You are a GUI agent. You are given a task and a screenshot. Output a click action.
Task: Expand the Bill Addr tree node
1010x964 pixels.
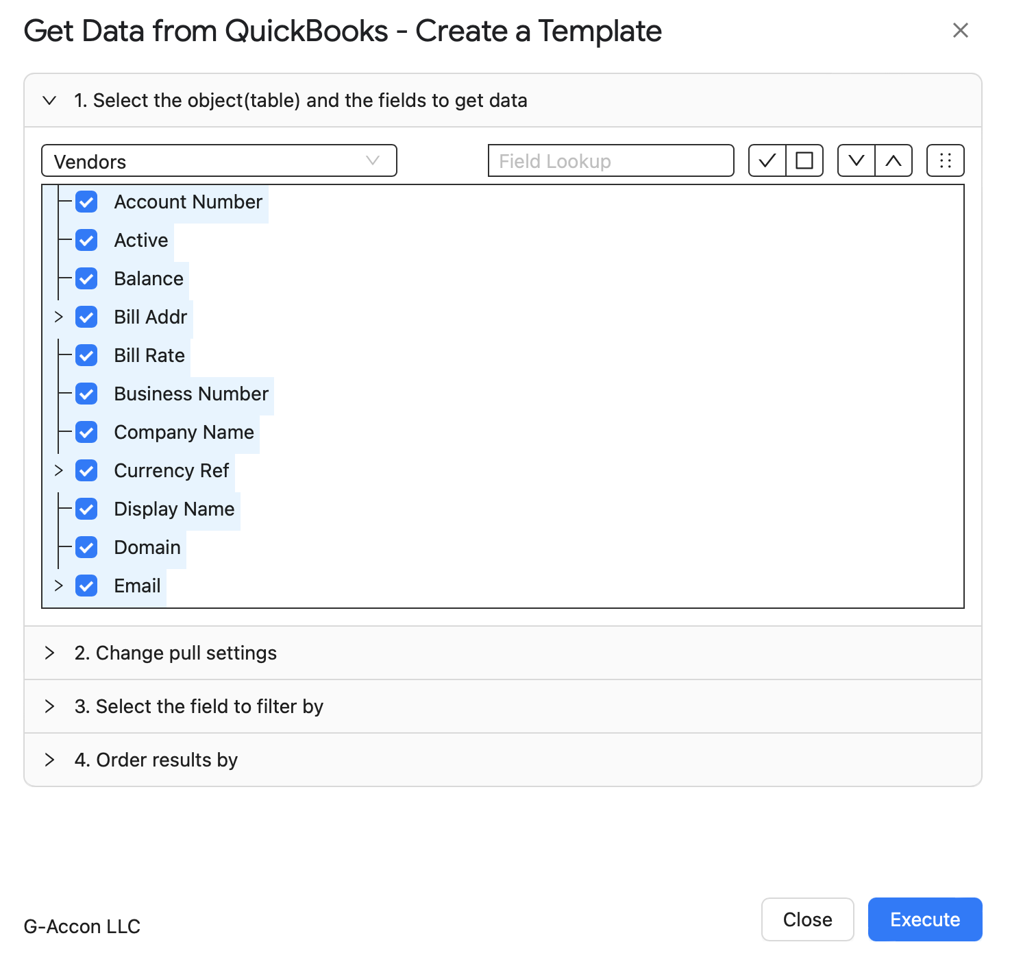pos(59,317)
